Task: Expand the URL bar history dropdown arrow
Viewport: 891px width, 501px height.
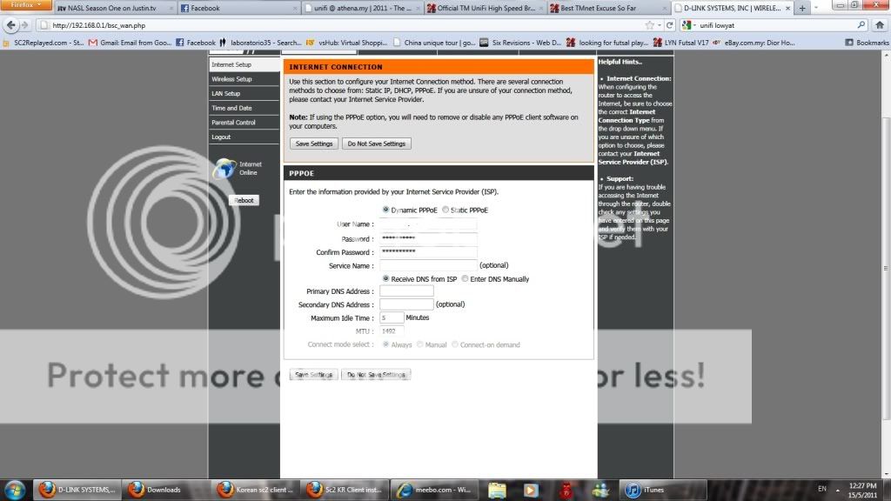Action: [x=661, y=25]
